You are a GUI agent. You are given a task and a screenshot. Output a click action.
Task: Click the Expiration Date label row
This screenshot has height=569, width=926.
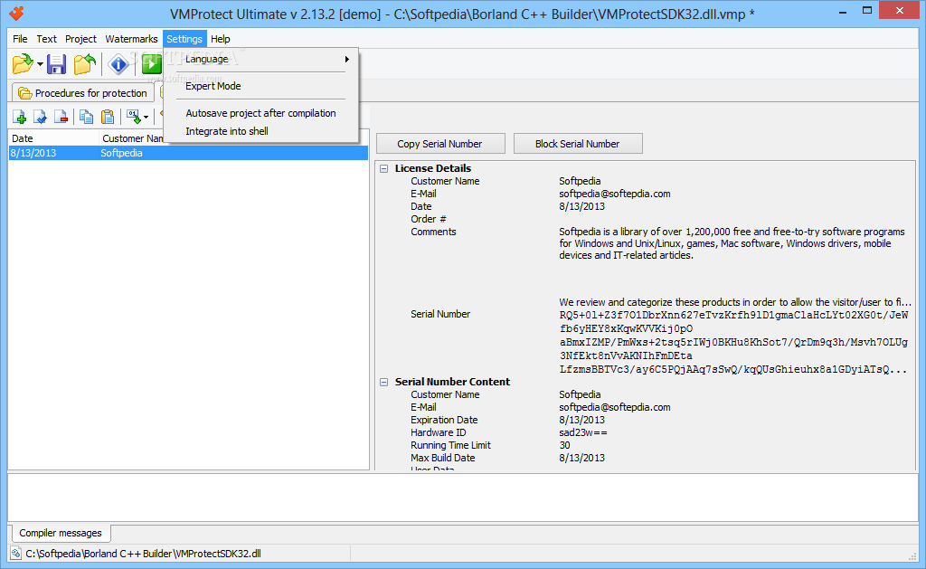444,420
